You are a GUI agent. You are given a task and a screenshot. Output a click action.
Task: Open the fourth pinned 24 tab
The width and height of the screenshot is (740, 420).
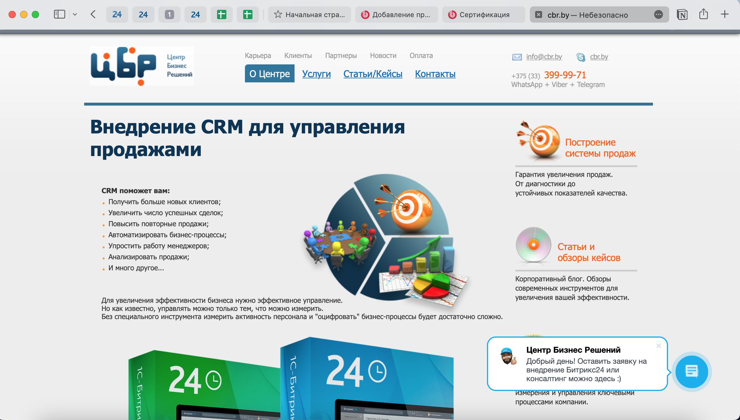[195, 15]
